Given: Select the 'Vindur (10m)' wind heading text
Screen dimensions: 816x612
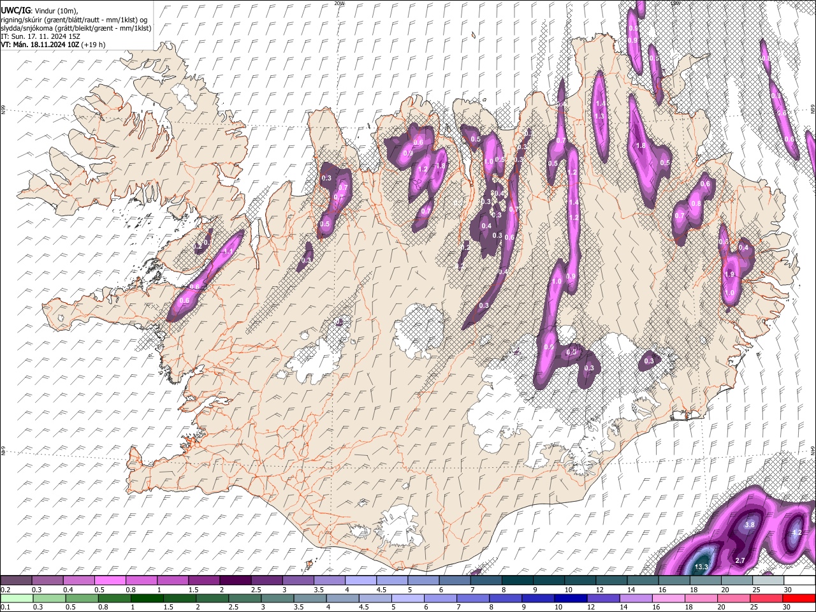Looking at the screenshot, I should coord(55,11).
